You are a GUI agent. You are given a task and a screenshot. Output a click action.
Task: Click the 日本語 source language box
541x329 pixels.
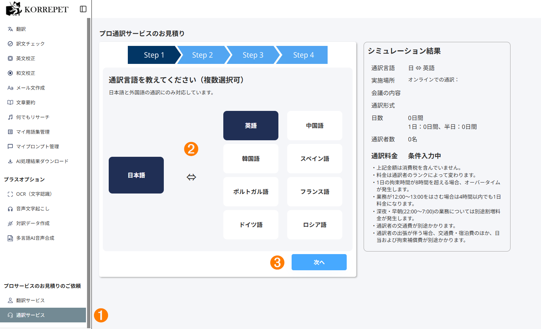(x=136, y=175)
